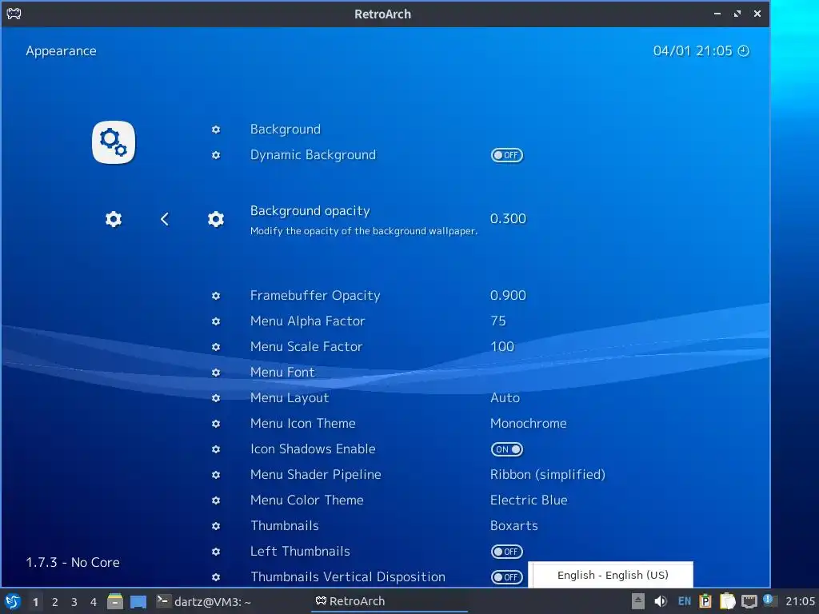Click the English - English (US) popup
819x614 pixels.
pyautogui.click(x=610, y=575)
